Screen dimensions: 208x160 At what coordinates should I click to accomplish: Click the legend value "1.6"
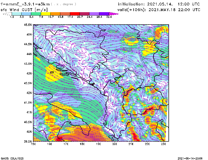pos(12,17)
